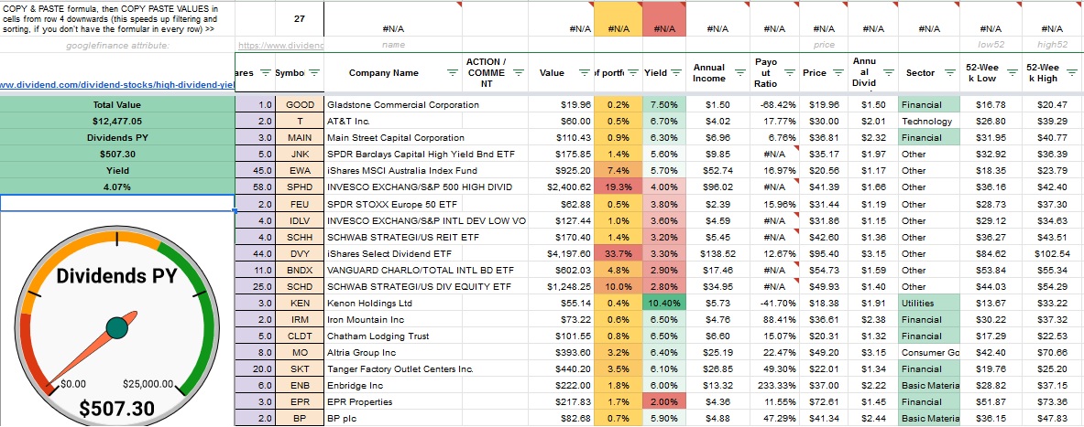Open the Price column filter icon
Image resolution: width=1084 pixels, height=427 pixels.
point(836,73)
